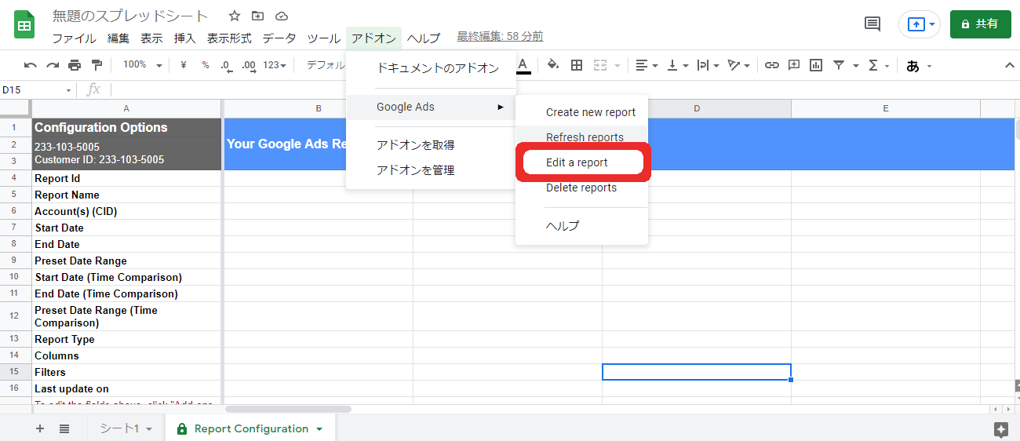Select アドオンを管理
This screenshot has width=1020, height=441.
[432, 170]
